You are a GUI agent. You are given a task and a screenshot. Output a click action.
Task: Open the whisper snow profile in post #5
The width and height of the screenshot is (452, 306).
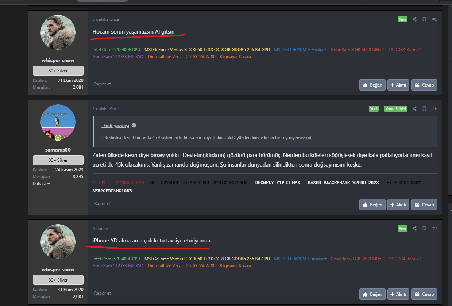pos(58,61)
